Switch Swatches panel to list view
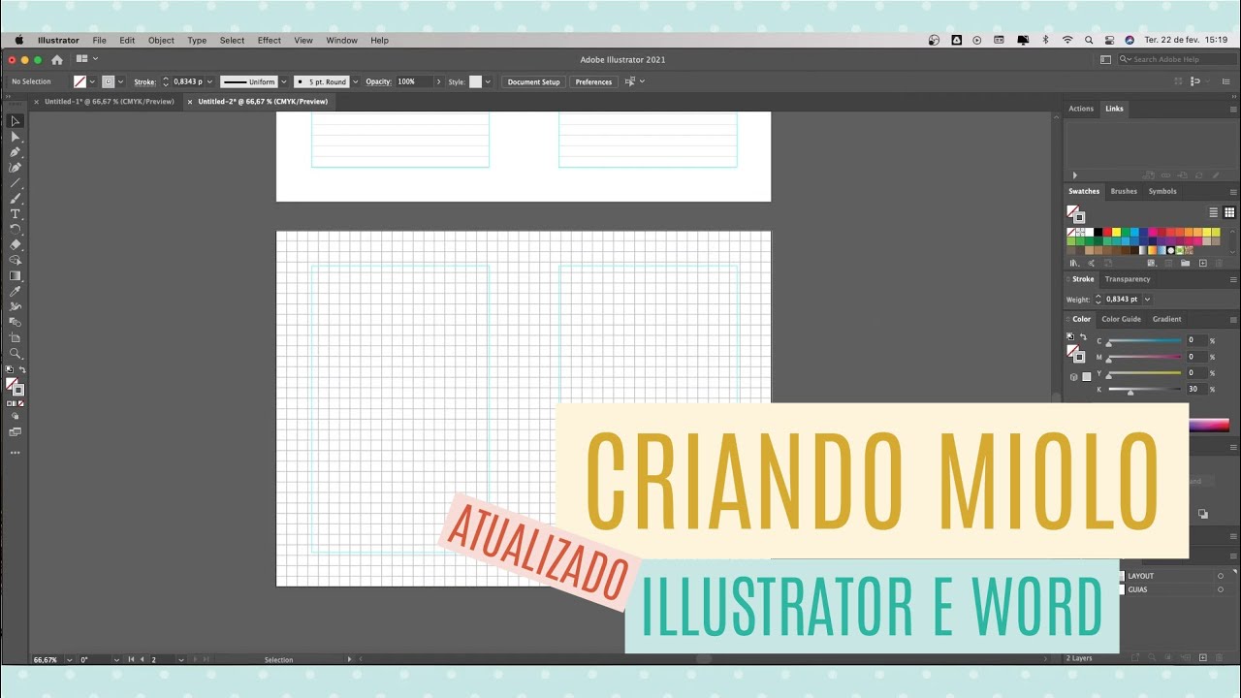Image resolution: width=1241 pixels, height=698 pixels. (x=1213, y=212)
